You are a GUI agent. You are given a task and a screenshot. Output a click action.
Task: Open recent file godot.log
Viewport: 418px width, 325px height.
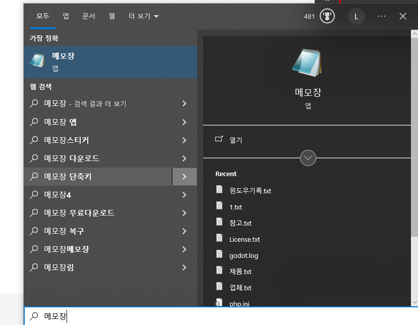[244, 256]
